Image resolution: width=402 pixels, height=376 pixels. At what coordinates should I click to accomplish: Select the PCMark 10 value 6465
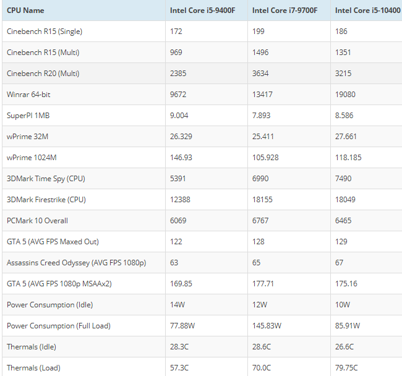pos(343,221)
